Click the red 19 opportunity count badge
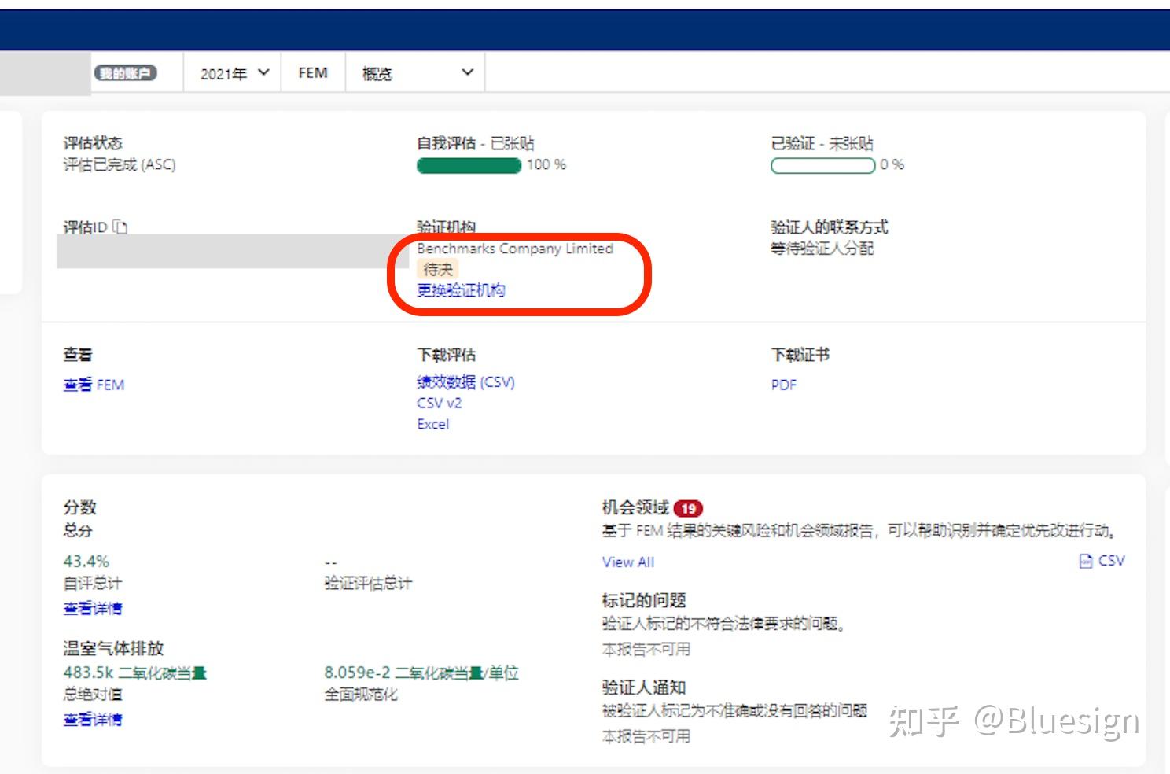 click(x=686, y=508)
